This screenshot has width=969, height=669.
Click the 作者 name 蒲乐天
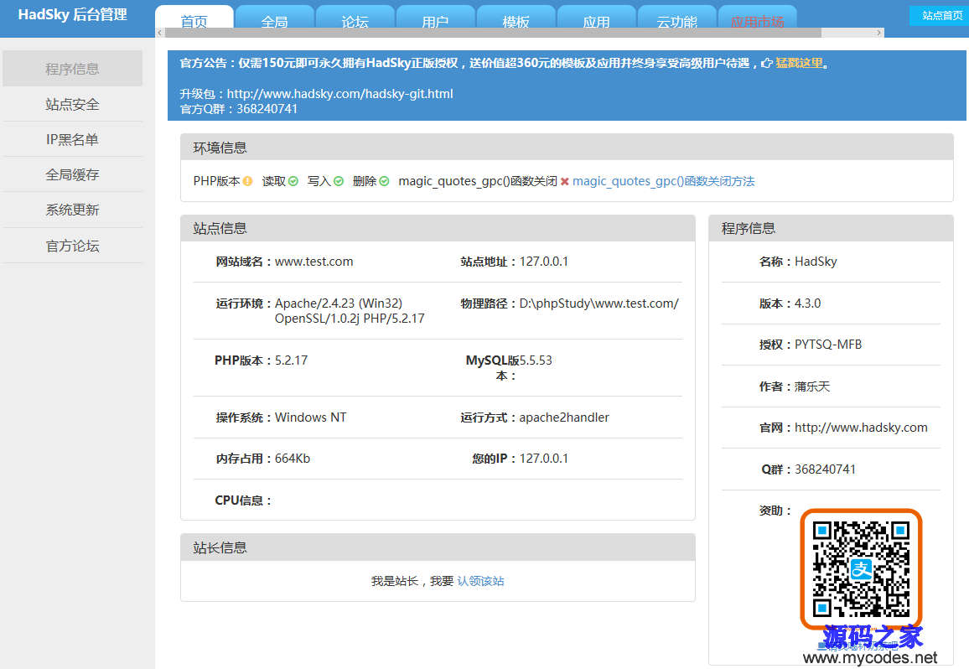[x=812, y=386]
